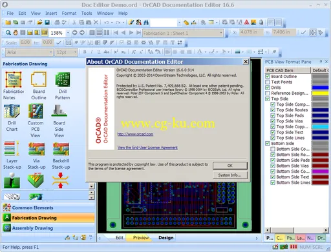Insert Board Outline element
Viewport: 331px width, 252px height.
pos(39,86)
